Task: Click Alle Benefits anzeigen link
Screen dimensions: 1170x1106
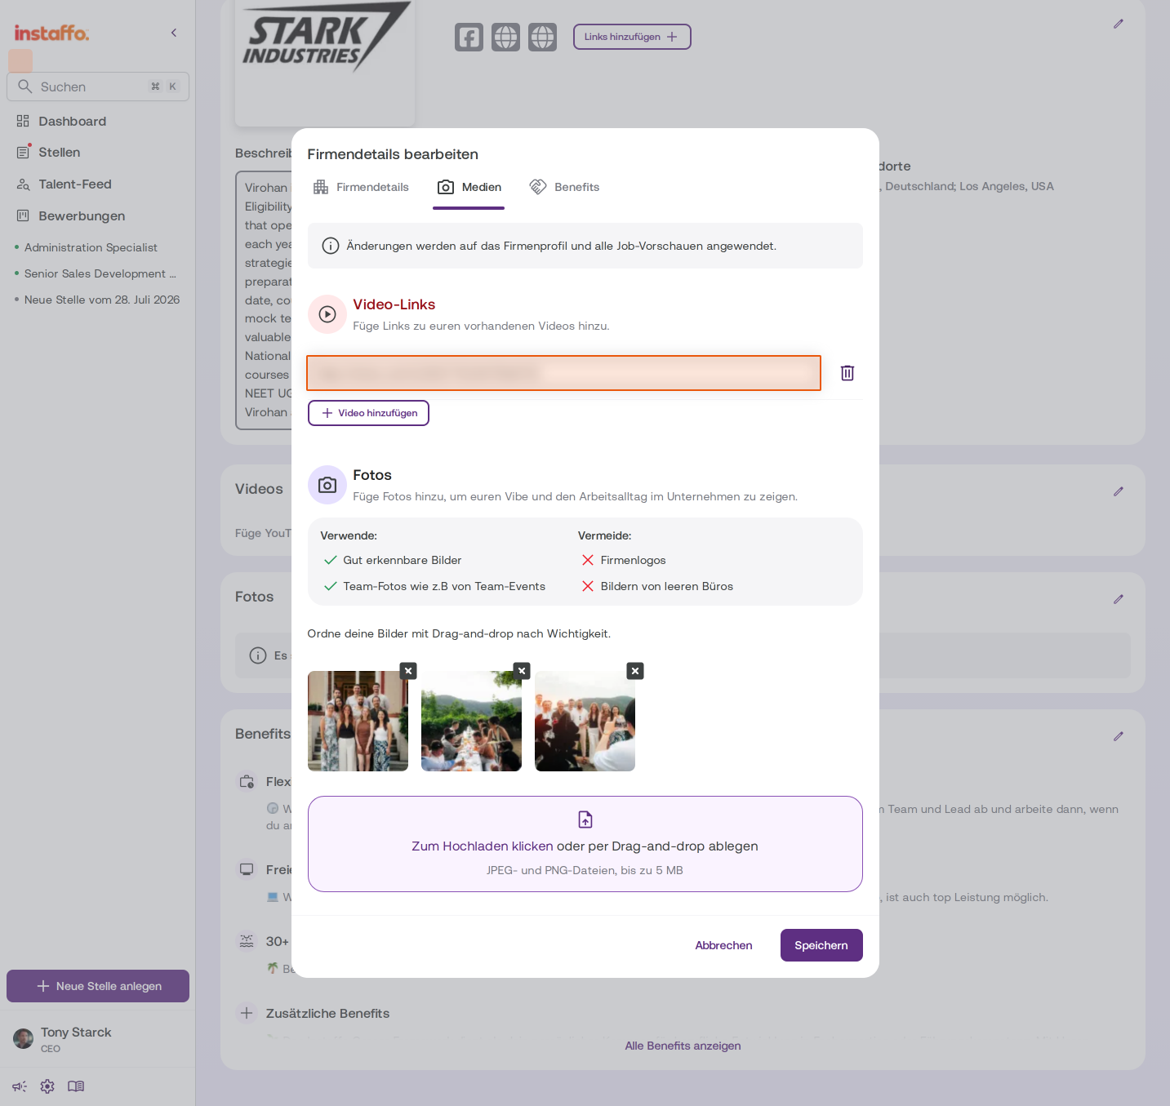Action: click(x=683, y=1046)
